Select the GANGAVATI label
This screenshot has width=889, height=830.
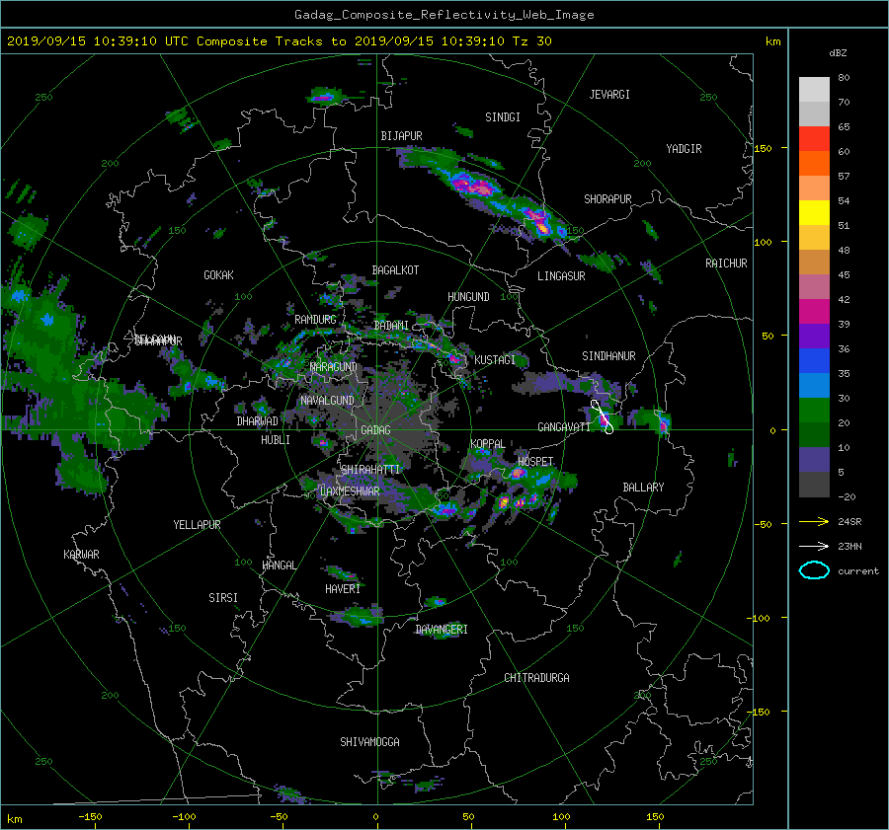(564, 427)
